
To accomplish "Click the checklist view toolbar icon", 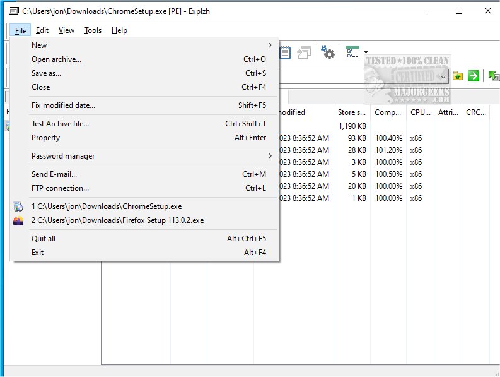I will coord(352,52).
